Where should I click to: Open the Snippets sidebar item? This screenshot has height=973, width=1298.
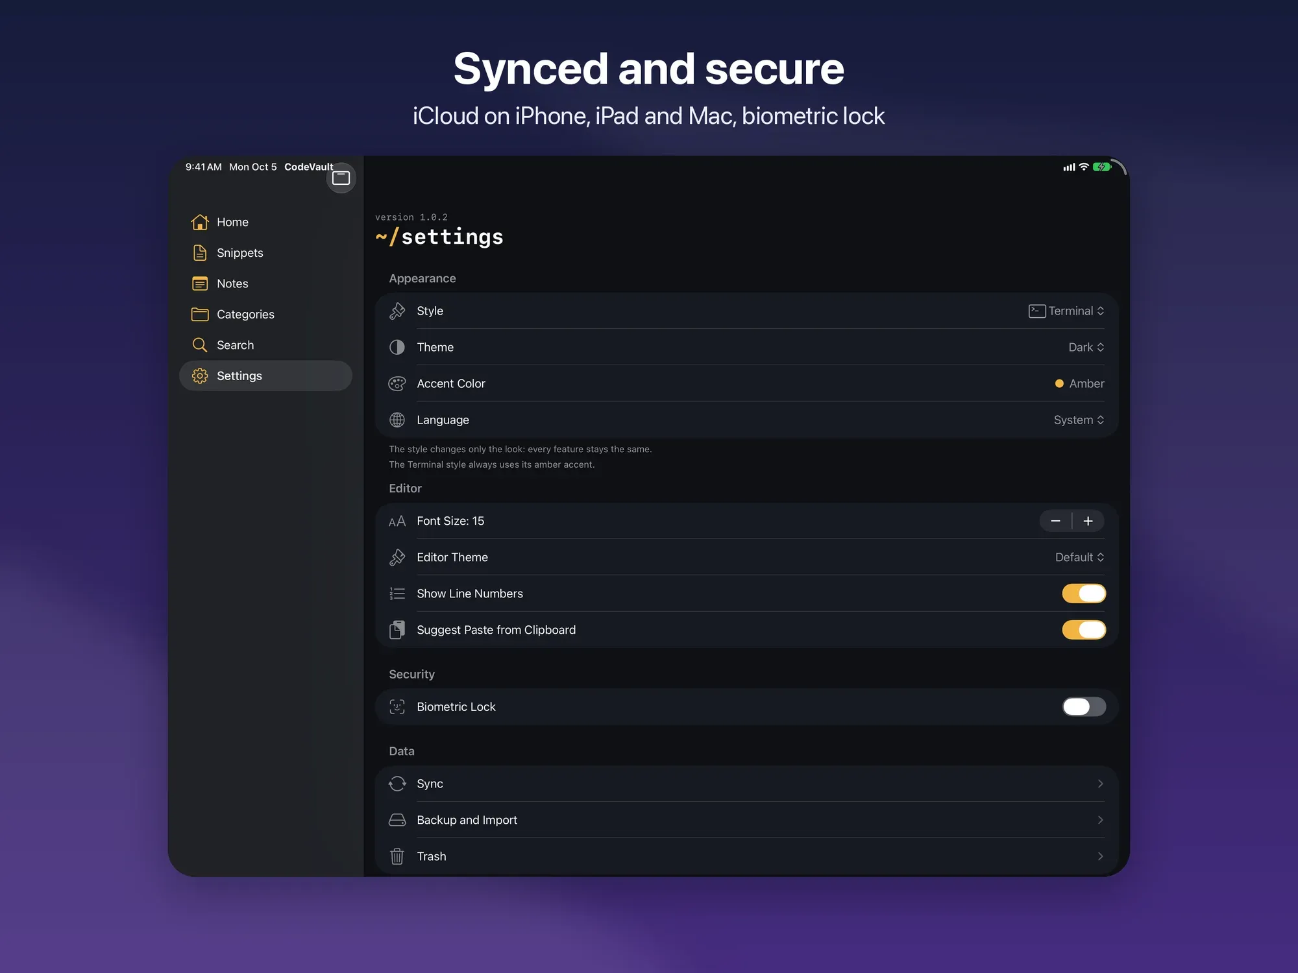(x=265, y=253)
